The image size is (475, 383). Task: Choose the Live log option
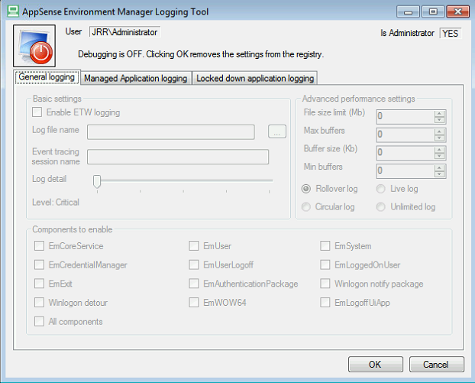[x=381, y=189]
